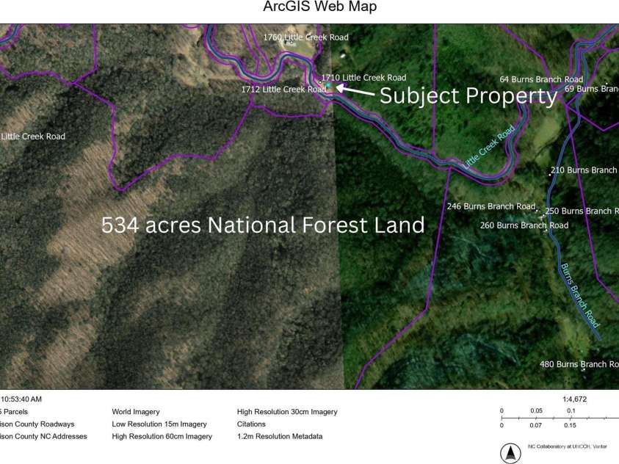Click the ArcGIS Web Map title
The width and height of the screenshot is (619, 464).
(319, 7)
